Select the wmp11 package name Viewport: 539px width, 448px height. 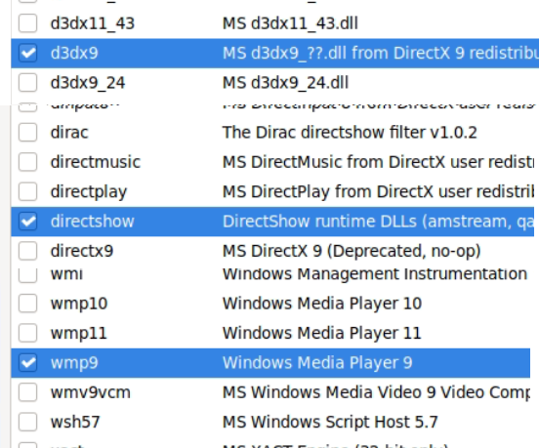coord(79,333)
